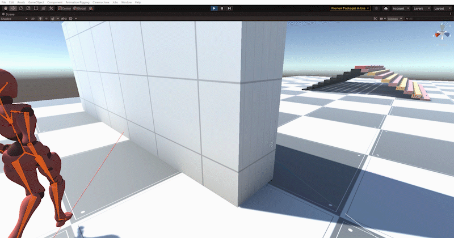
Task: Open the custom editor tools icon
Action: (52, 8)
